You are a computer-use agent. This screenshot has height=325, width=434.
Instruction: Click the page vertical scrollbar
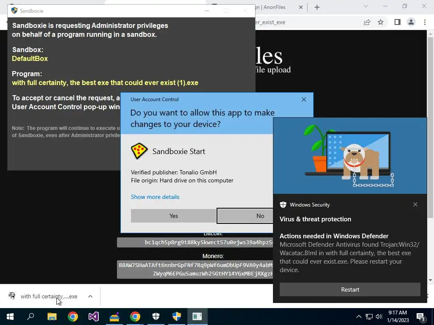pos(430,127)
